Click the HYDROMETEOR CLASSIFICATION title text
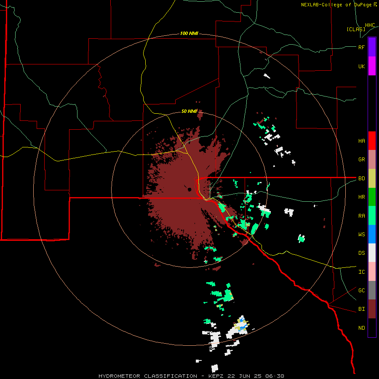Image resolution: width=379 pixels, height=379 pixels. point(148,376)
